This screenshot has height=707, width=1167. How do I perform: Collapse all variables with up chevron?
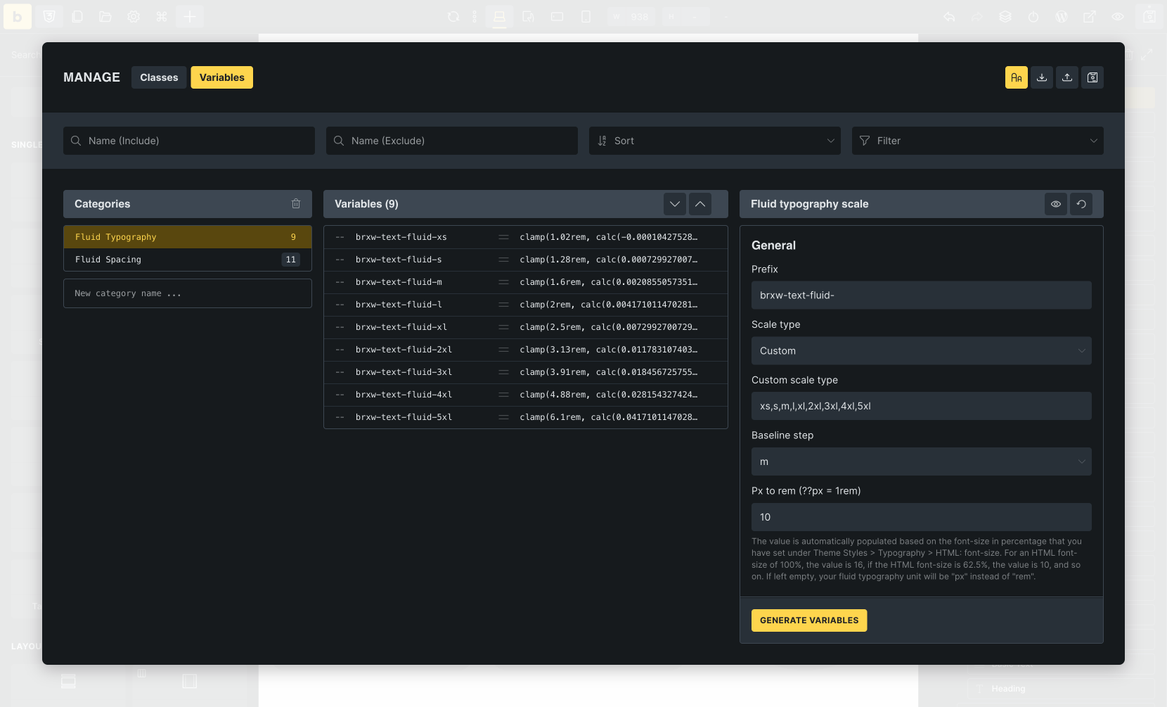pyautogui.click(x=700, y=204)
